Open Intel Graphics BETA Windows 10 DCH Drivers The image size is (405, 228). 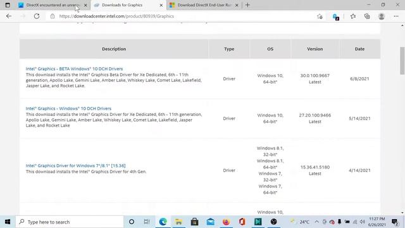[74, 69]
